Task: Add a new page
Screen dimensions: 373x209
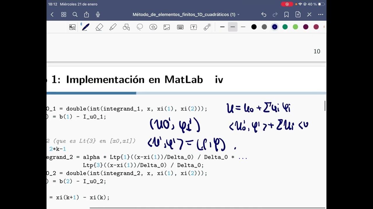Action: (x=298, y=15)
